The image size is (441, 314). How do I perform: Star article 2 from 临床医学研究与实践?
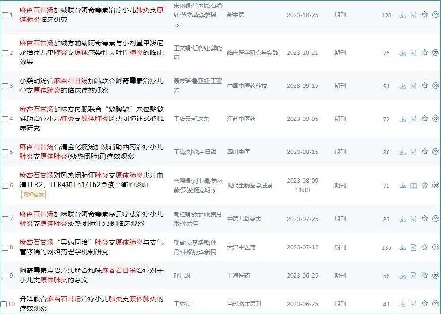424,52
